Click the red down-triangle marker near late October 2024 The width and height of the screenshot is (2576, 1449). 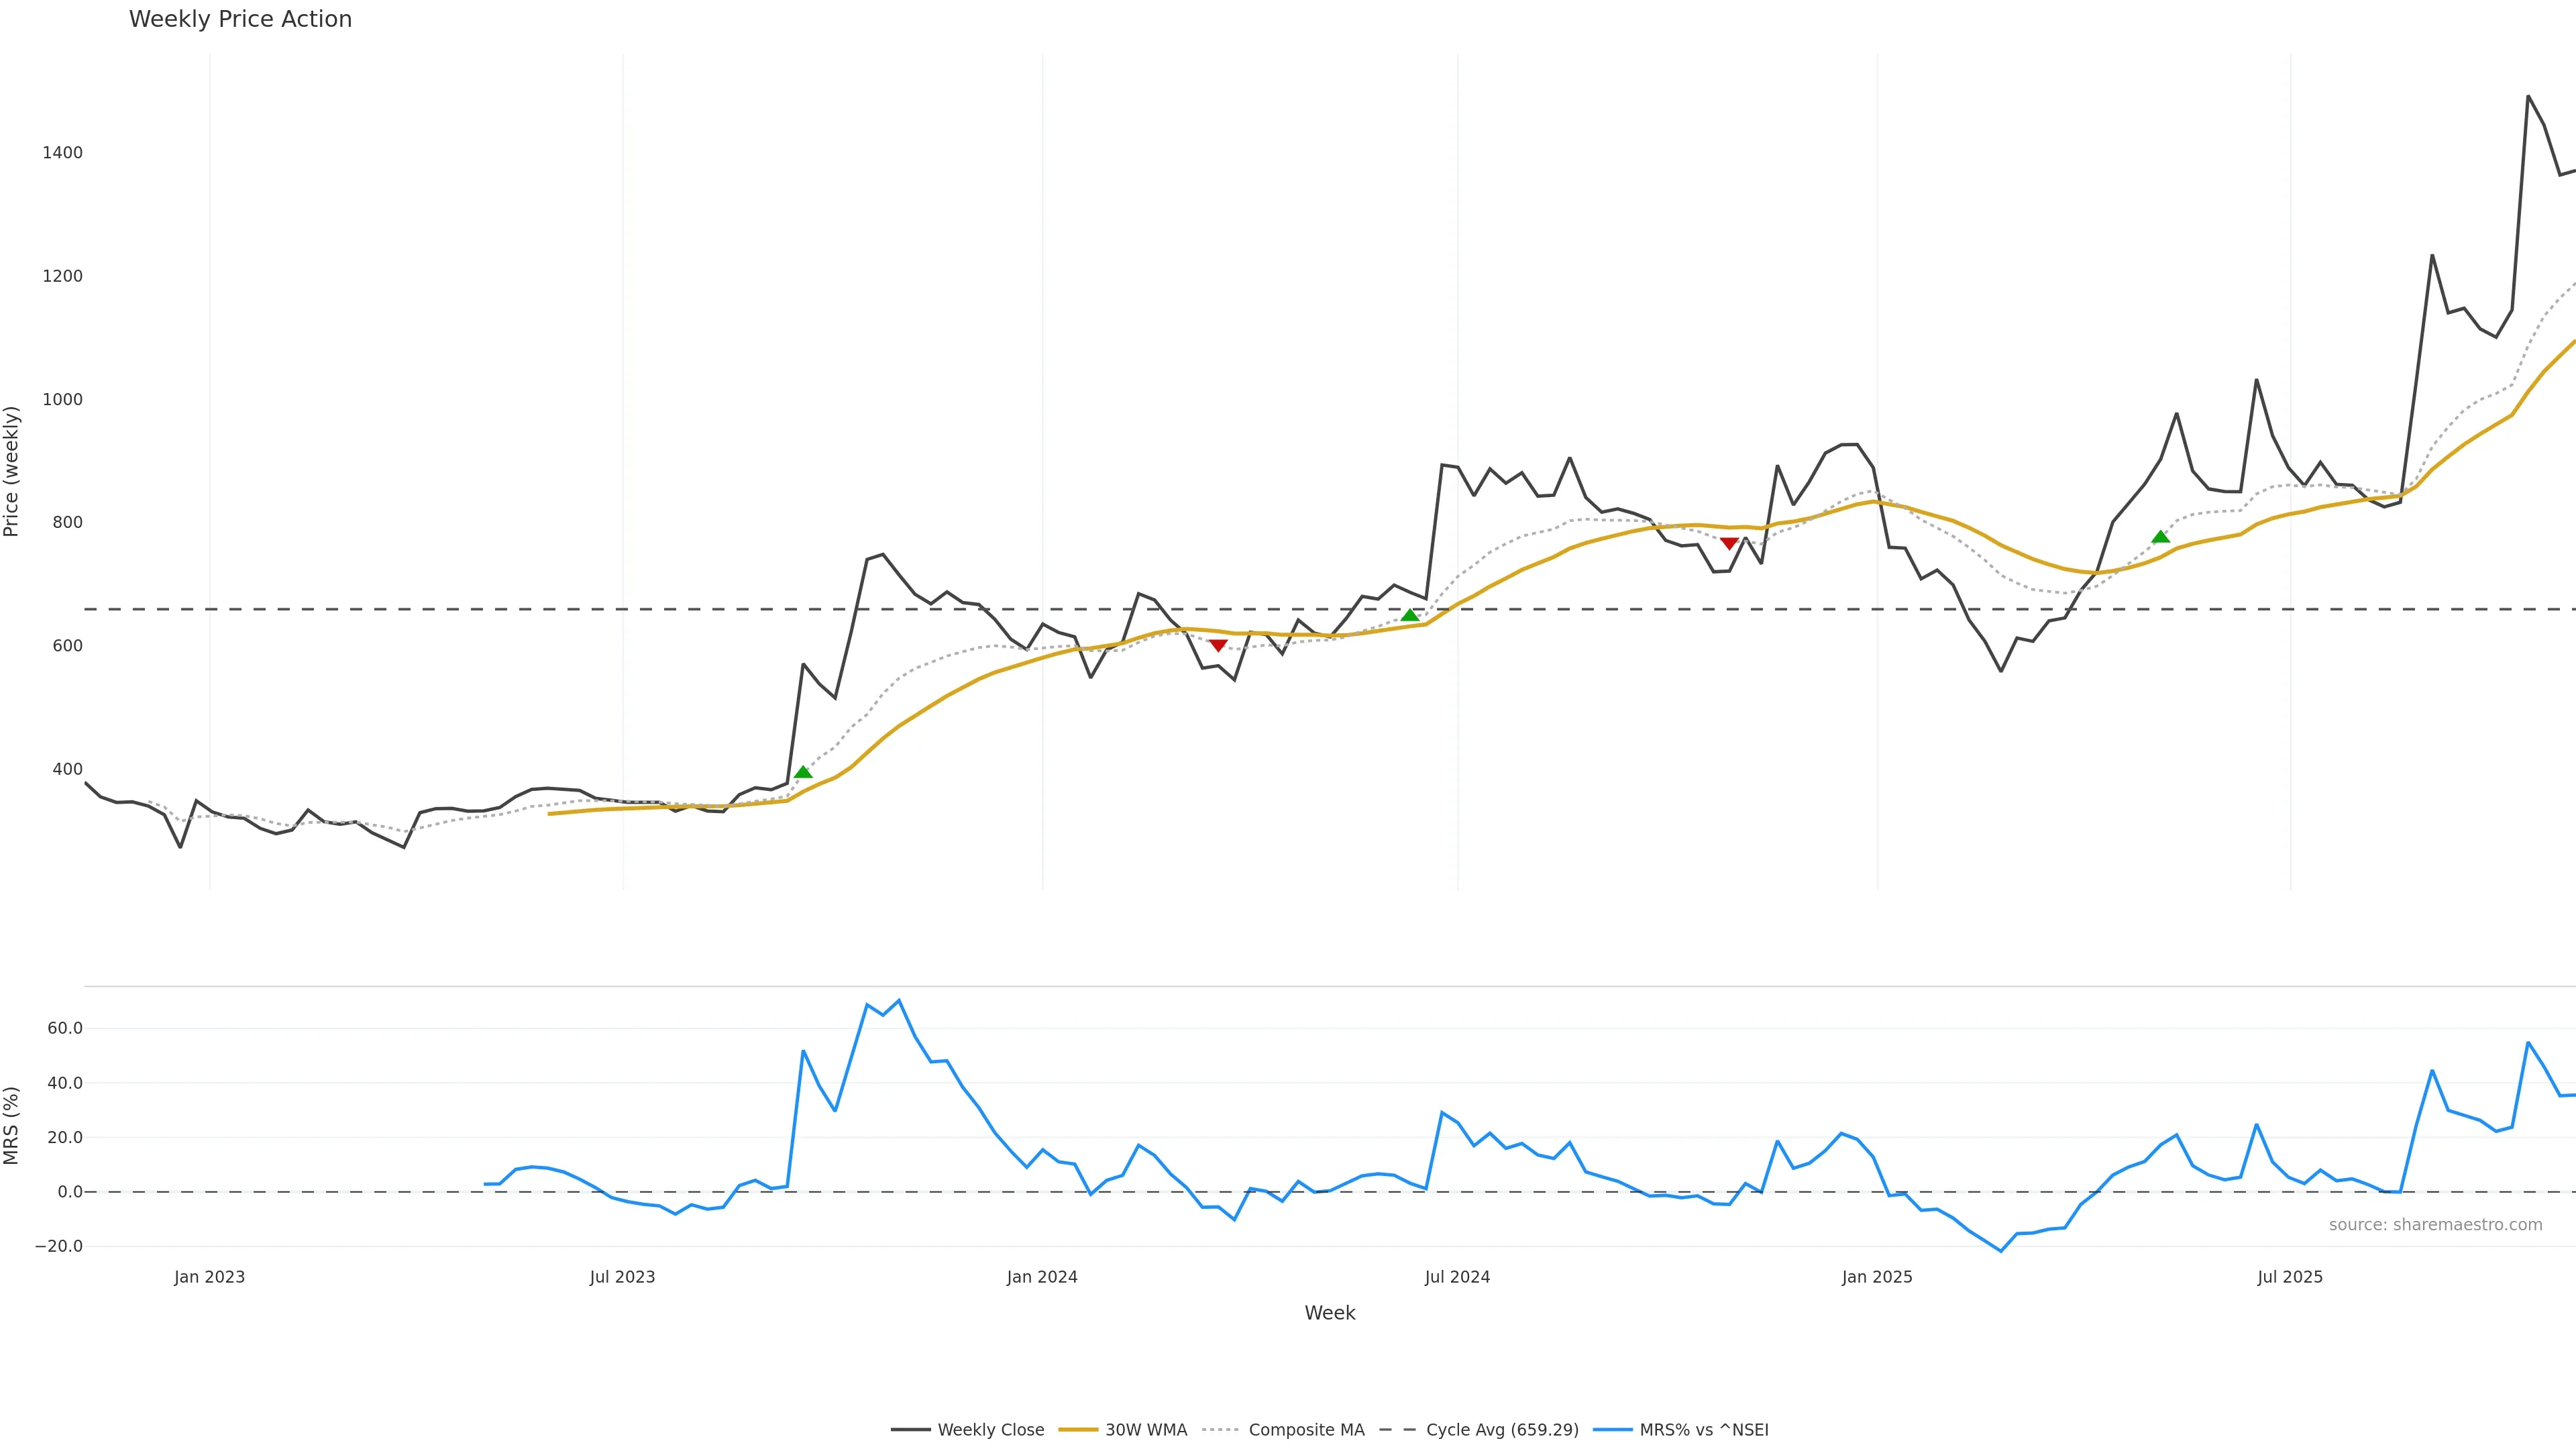pos(1729,543)
